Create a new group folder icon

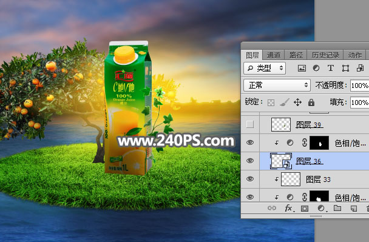(x=337, y=208)
